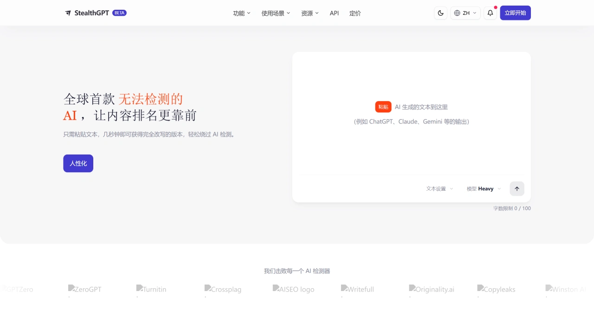594x324 pixels.
Task: Click the orange 粘贴 button
Action: (383, 107)
